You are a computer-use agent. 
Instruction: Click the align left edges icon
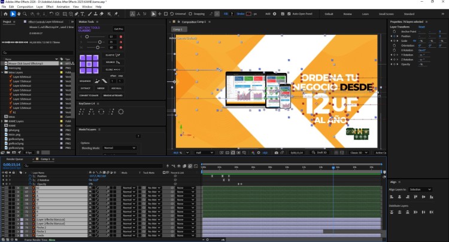coord(392,197)
